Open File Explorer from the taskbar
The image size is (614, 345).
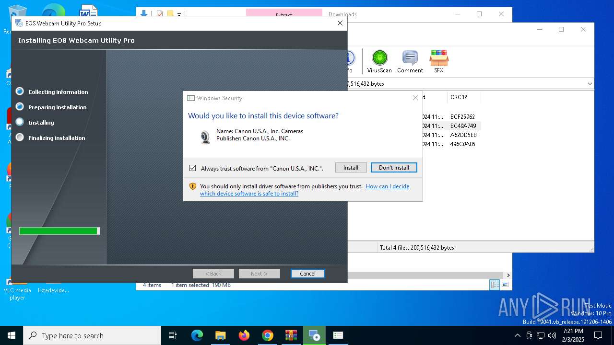coord(220,335)
